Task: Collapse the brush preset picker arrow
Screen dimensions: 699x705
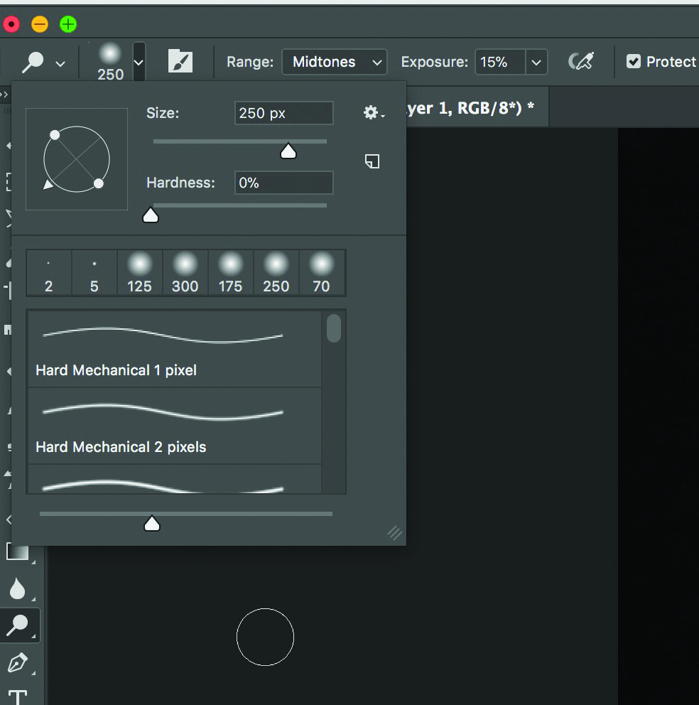Action: pos(139,63)
